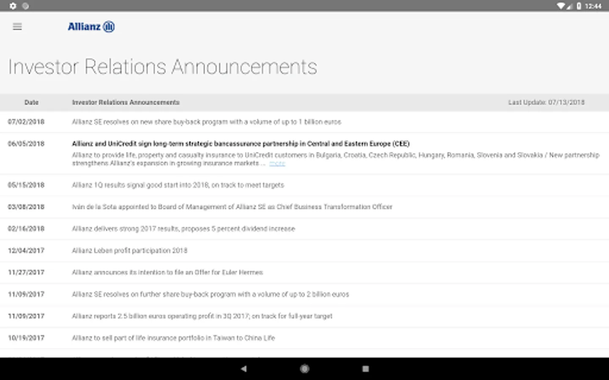Image resolution: width=609 pixels, height=380 pixels.
Task: Tap the settings gear in status bar
Action: (13, 6)
